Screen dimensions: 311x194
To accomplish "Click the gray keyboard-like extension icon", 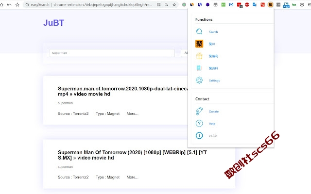I will click(278, 4).
